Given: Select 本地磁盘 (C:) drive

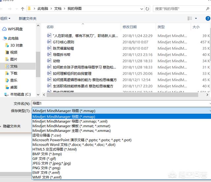Looking at the screenshot, I should [x=20, y=94].
